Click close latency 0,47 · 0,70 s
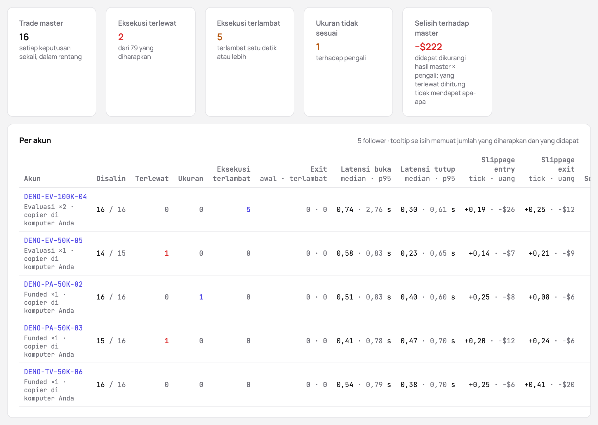Image resolution: width=598 pixels, height=425 pixels. pos(428,341)
